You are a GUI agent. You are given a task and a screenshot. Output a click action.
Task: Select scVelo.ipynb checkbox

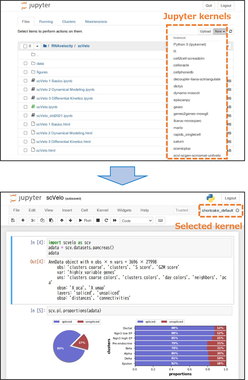click(25, 107)
